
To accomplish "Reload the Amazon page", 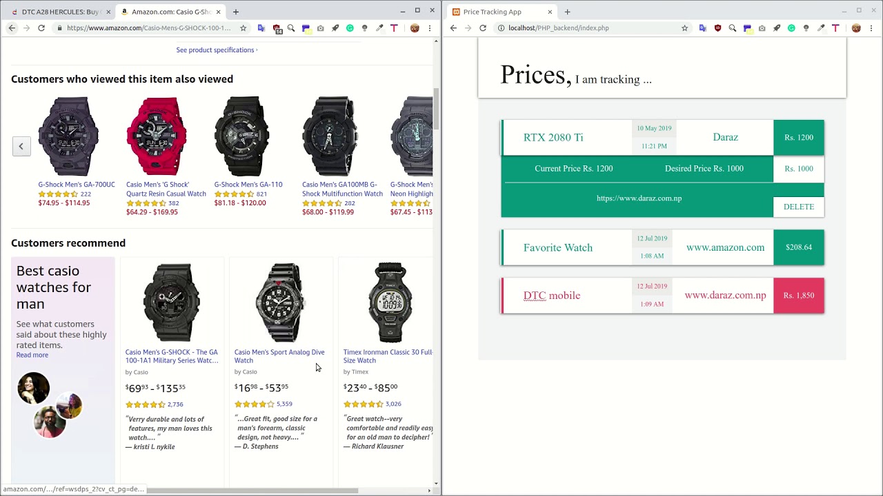I will [41, 28].
